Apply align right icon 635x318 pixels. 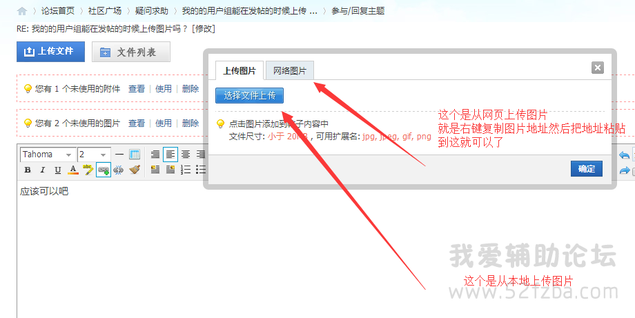point(200,154)
